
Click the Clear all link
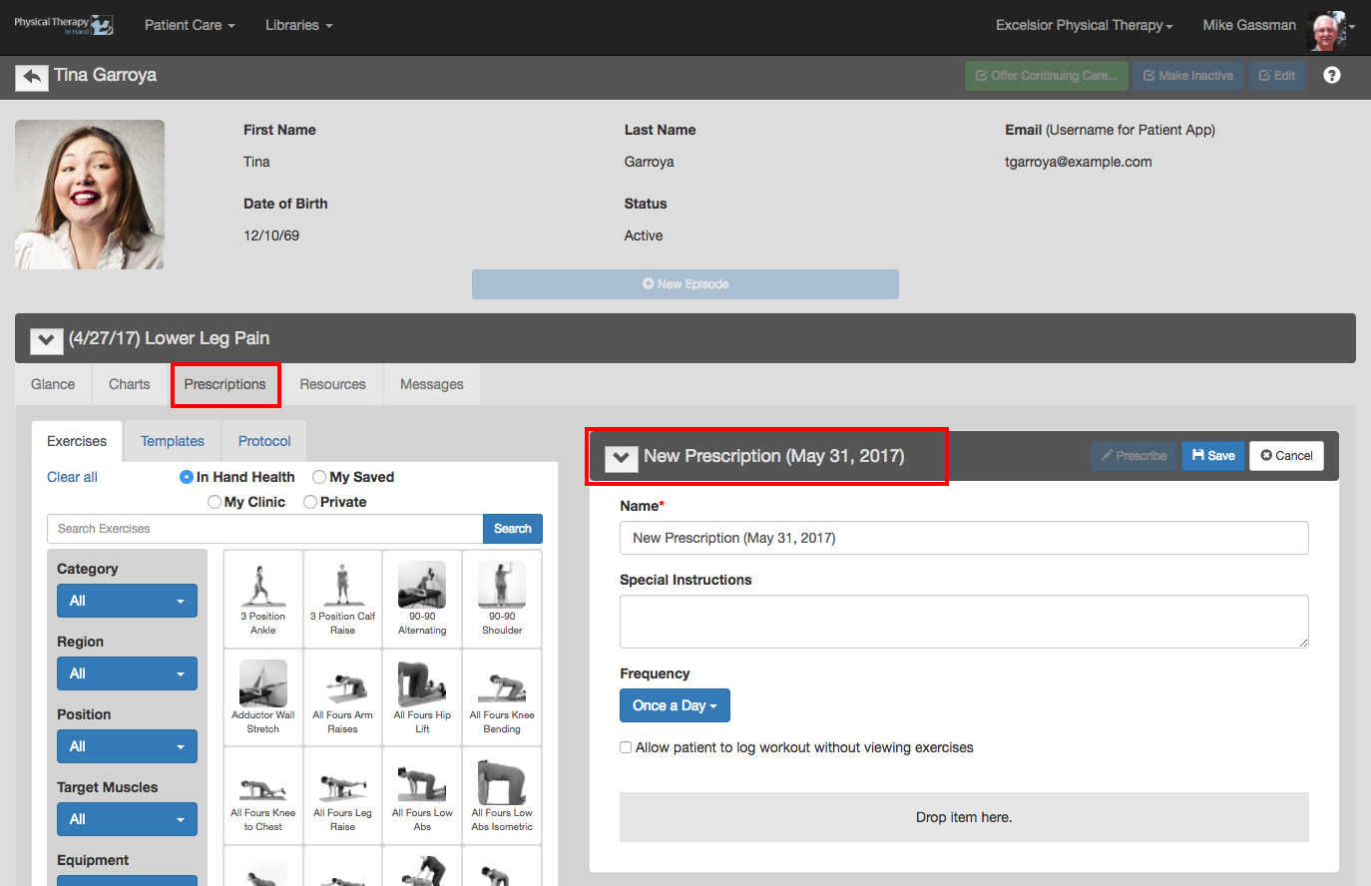72,477
